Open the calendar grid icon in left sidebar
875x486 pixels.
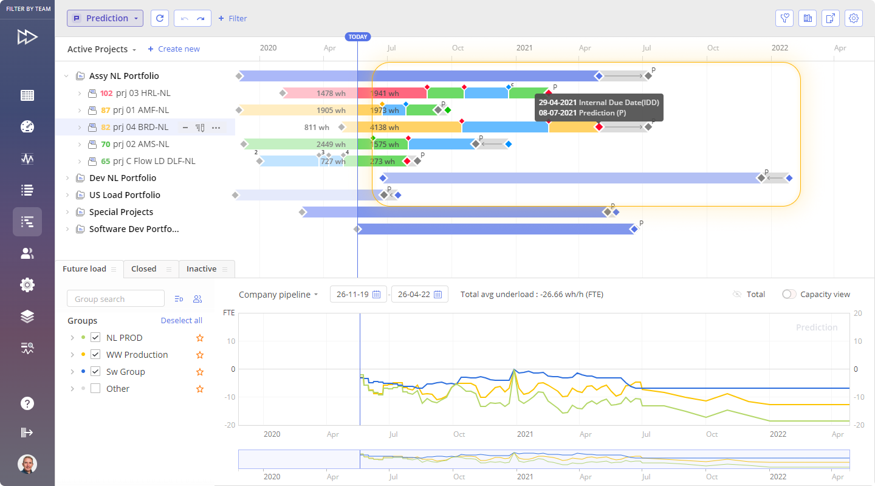point(27,95)
